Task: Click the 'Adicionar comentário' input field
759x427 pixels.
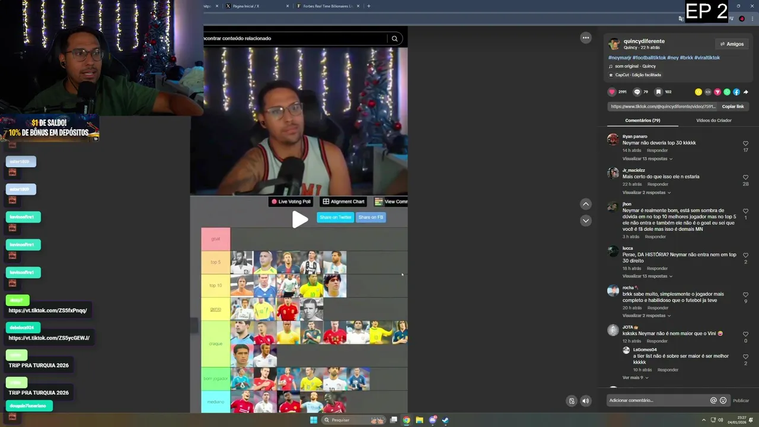Action: (657, 400)
